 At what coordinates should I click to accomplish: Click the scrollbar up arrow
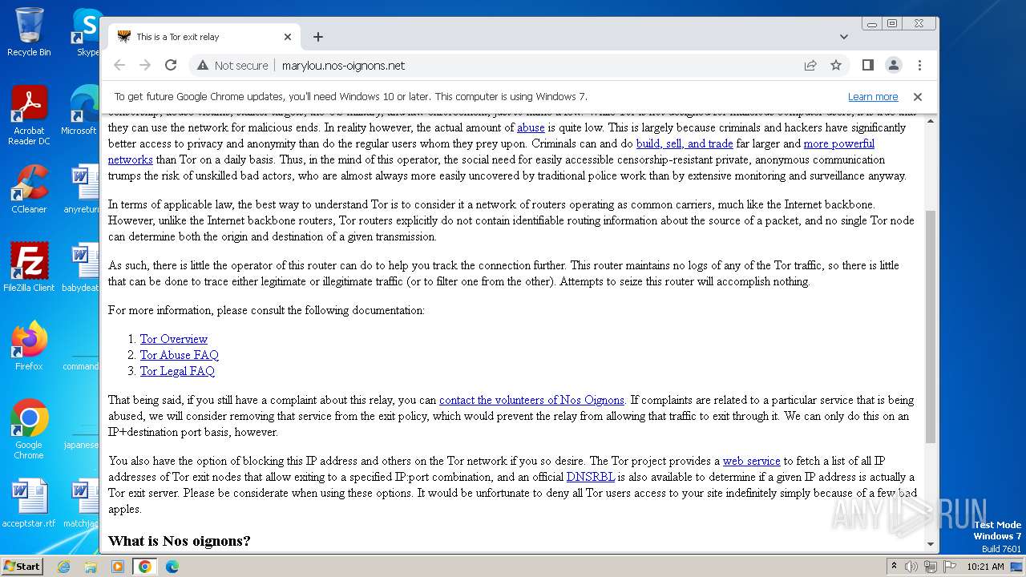coord(931,120)
